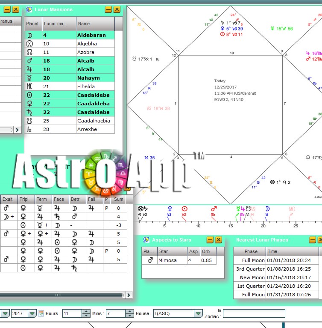
Task: Click the Hours spinner arrows
Action: tap(86, 313)
